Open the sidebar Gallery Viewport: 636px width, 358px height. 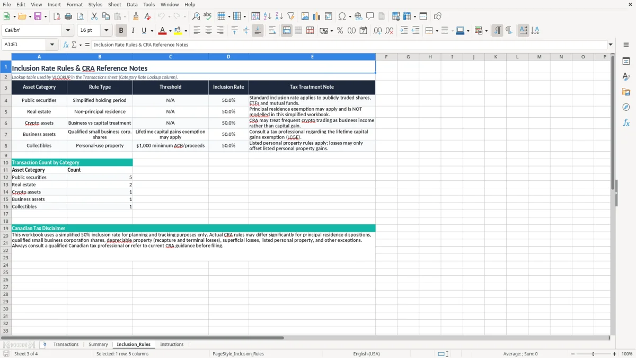[x=626, y=92]
